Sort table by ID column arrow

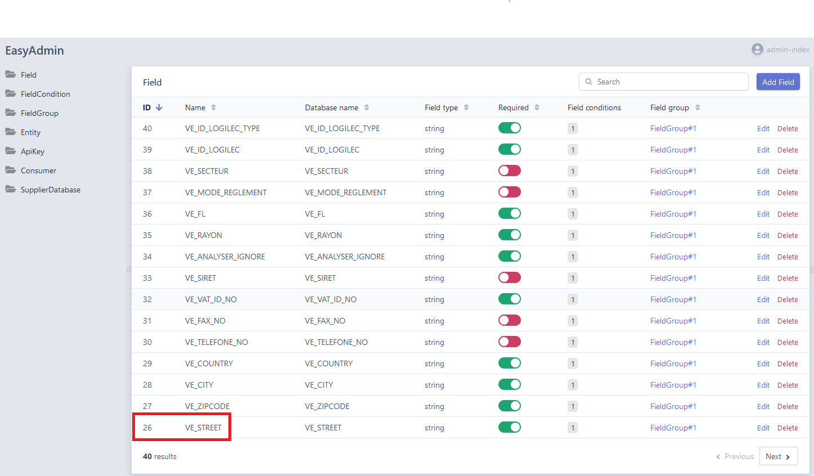tap(159, 107)
